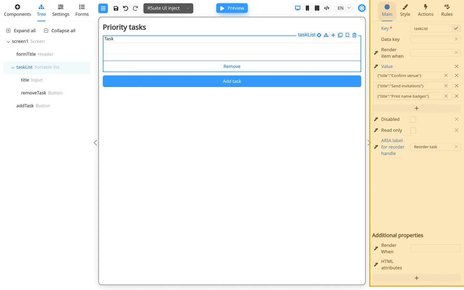Click the Preview button
This screenshot has height=290, width=464.
232,8
